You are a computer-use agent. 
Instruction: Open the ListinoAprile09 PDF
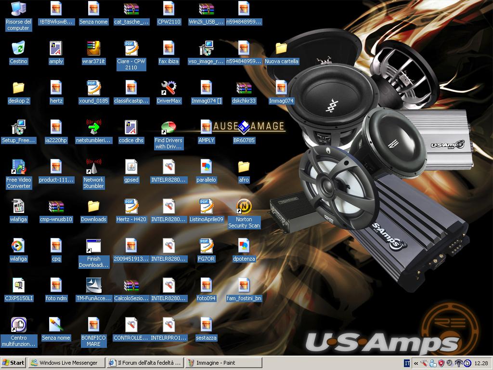[x=206, y=211]
